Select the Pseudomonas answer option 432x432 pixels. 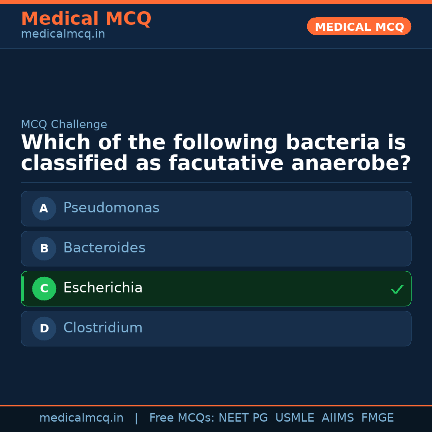tap(111, 208)
